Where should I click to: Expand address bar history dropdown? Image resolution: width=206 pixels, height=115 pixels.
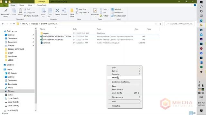click(156, 24)
